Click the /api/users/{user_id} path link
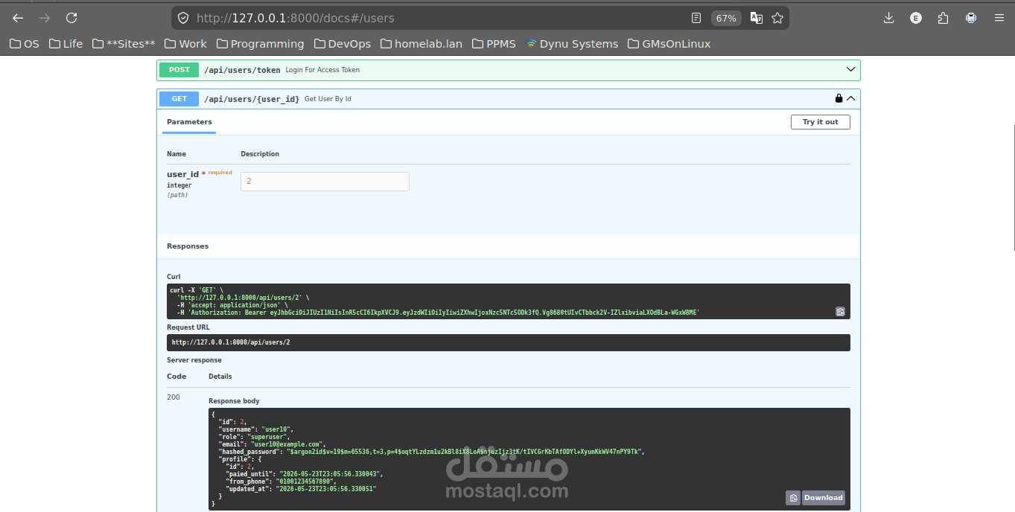 pyautogui.click(x=252, y=99)
